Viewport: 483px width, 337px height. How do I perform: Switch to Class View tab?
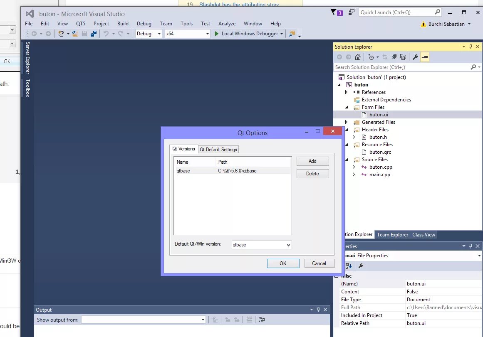424,234
